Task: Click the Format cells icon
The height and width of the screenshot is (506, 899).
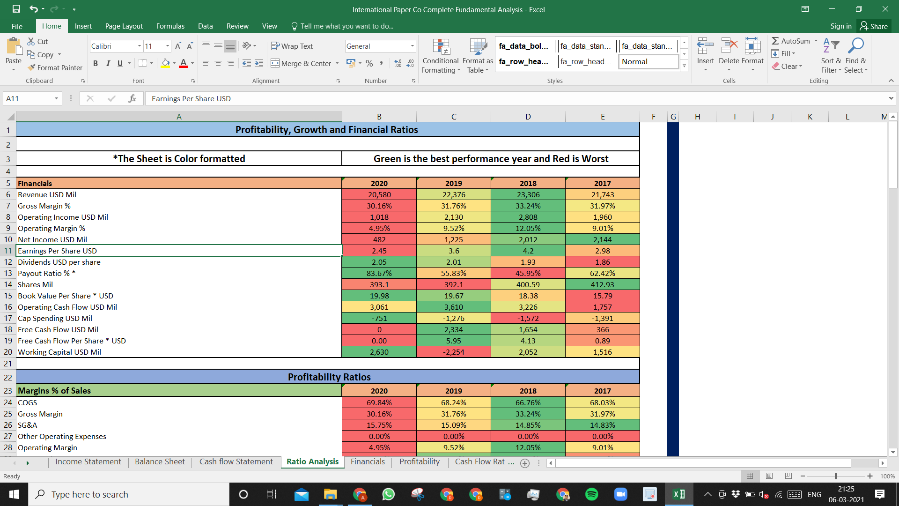Action: tap(752, 46)
